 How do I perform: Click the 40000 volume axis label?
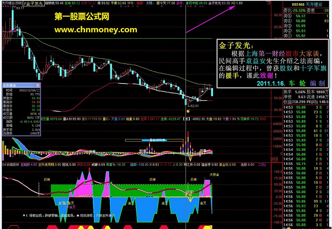(278, 124)
